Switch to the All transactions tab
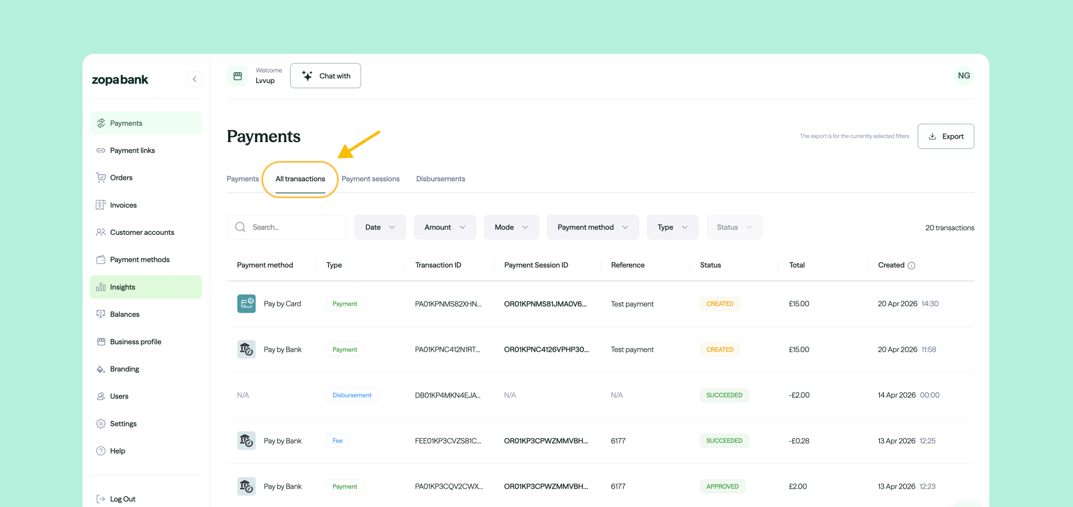 [x=300, y=179]
